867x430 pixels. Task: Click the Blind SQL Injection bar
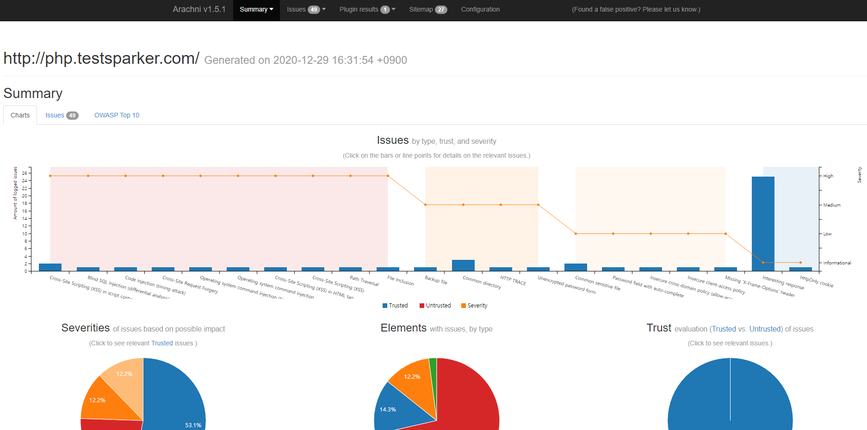tap(88, 269)
